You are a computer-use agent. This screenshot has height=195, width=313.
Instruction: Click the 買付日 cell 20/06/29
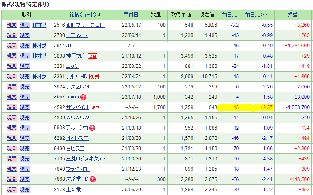tap(131, 190)
